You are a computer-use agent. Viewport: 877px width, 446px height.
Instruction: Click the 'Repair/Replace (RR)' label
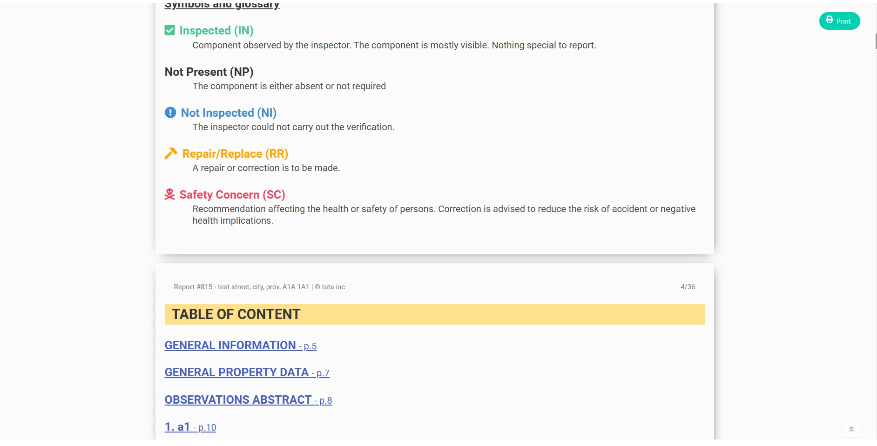(x=235, y=154)
